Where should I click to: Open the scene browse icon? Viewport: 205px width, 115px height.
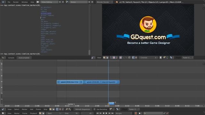(67, 2)
